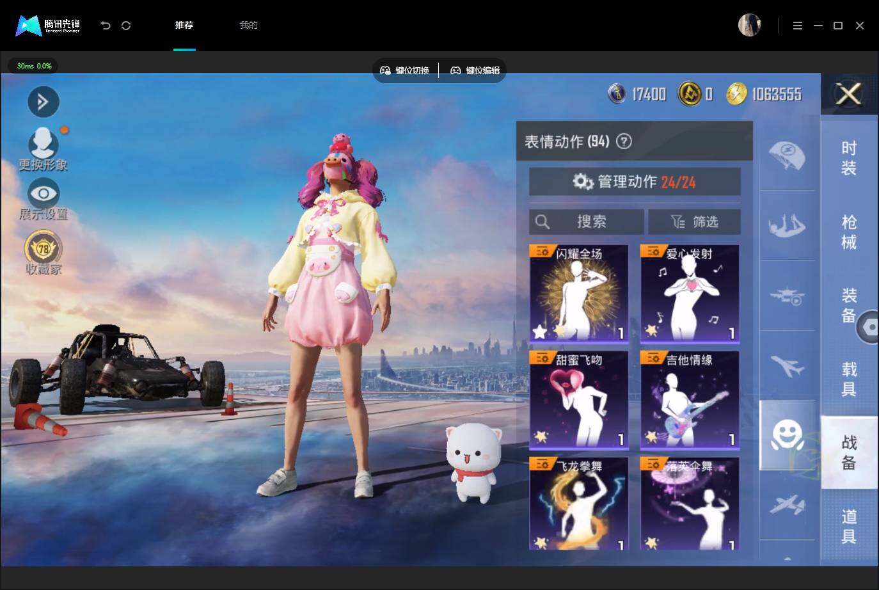Open the help icon next to 表情动作
879x590 pixels.
pyautogui.click(x=624, y=141)
